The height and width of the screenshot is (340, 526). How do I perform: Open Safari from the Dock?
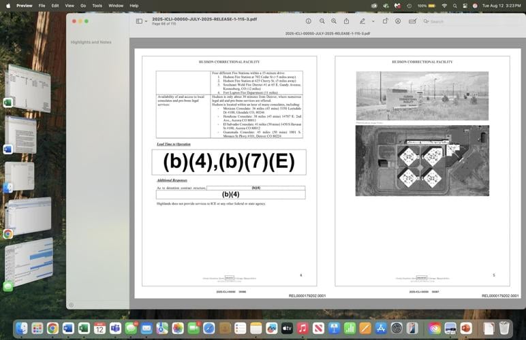click(209, 328)
